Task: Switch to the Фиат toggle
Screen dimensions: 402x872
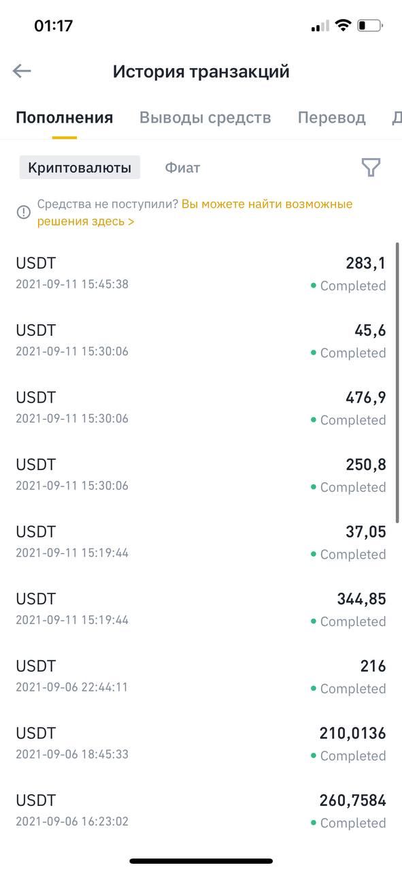Action: (182, 168)
